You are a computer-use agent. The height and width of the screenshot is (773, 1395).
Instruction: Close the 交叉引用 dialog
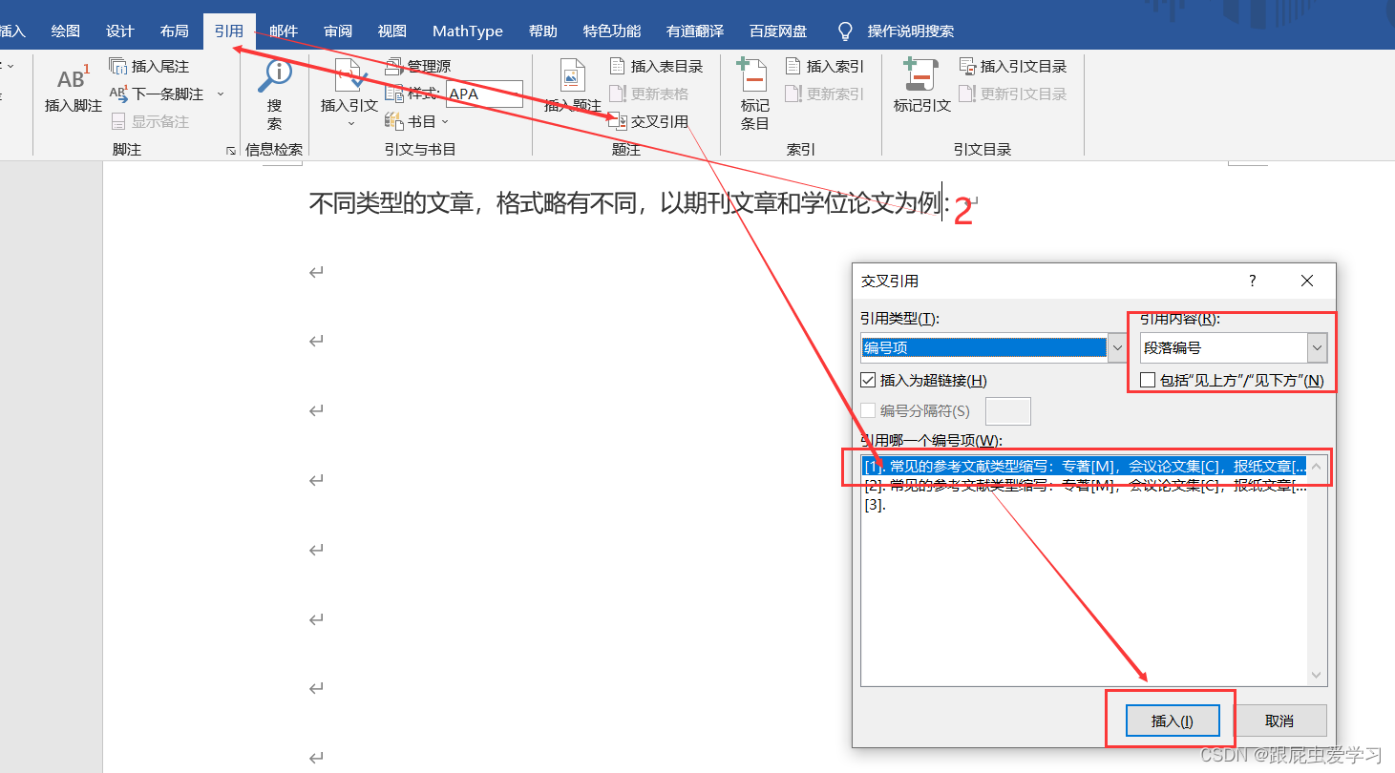[x=1307, y=281]
